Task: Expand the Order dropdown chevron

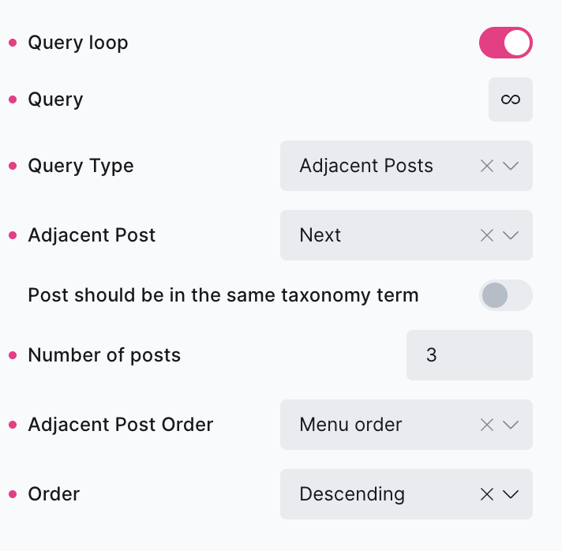Action: coord(511,494)
